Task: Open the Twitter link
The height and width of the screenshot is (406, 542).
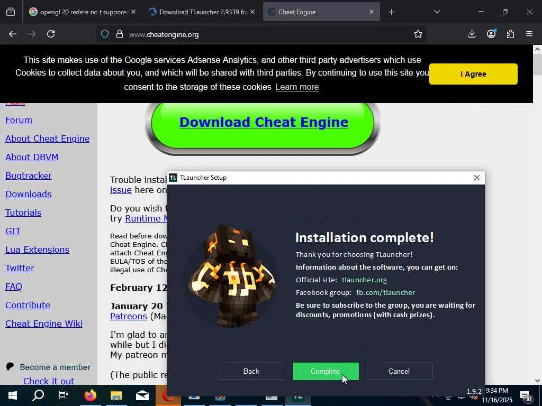Action: coord(20,268)
